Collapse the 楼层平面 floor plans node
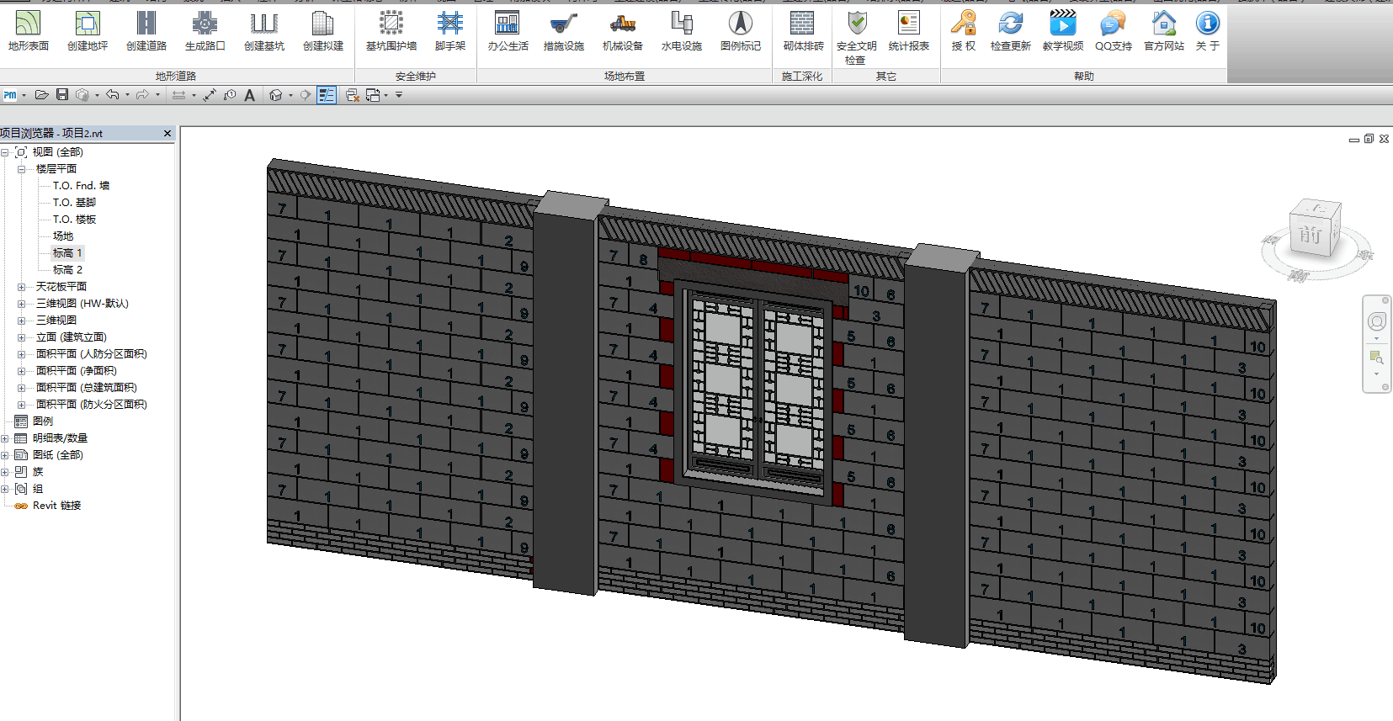 coord(21,169)
